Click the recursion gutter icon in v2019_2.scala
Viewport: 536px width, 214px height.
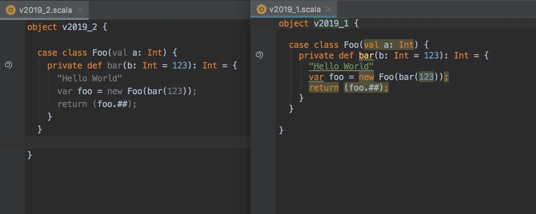[x=9, y=65]
